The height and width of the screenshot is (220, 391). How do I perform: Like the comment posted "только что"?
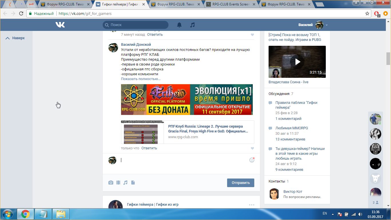coord(252,148)
